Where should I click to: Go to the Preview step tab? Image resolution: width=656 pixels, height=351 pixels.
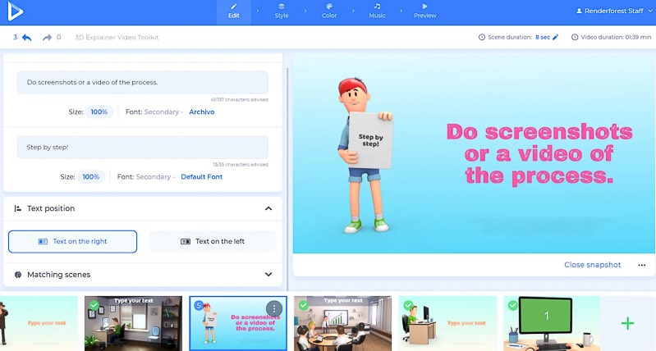(425, 12)
